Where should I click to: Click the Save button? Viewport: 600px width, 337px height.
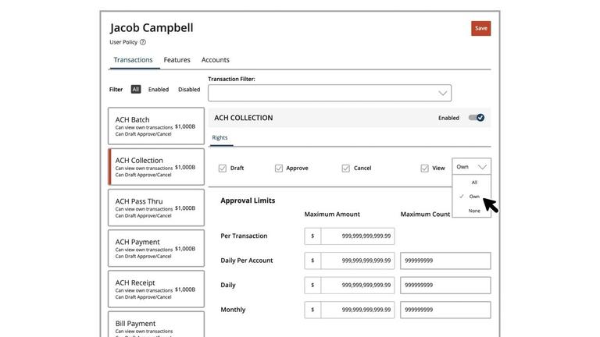pyautogui.click(x=480, y=28)
